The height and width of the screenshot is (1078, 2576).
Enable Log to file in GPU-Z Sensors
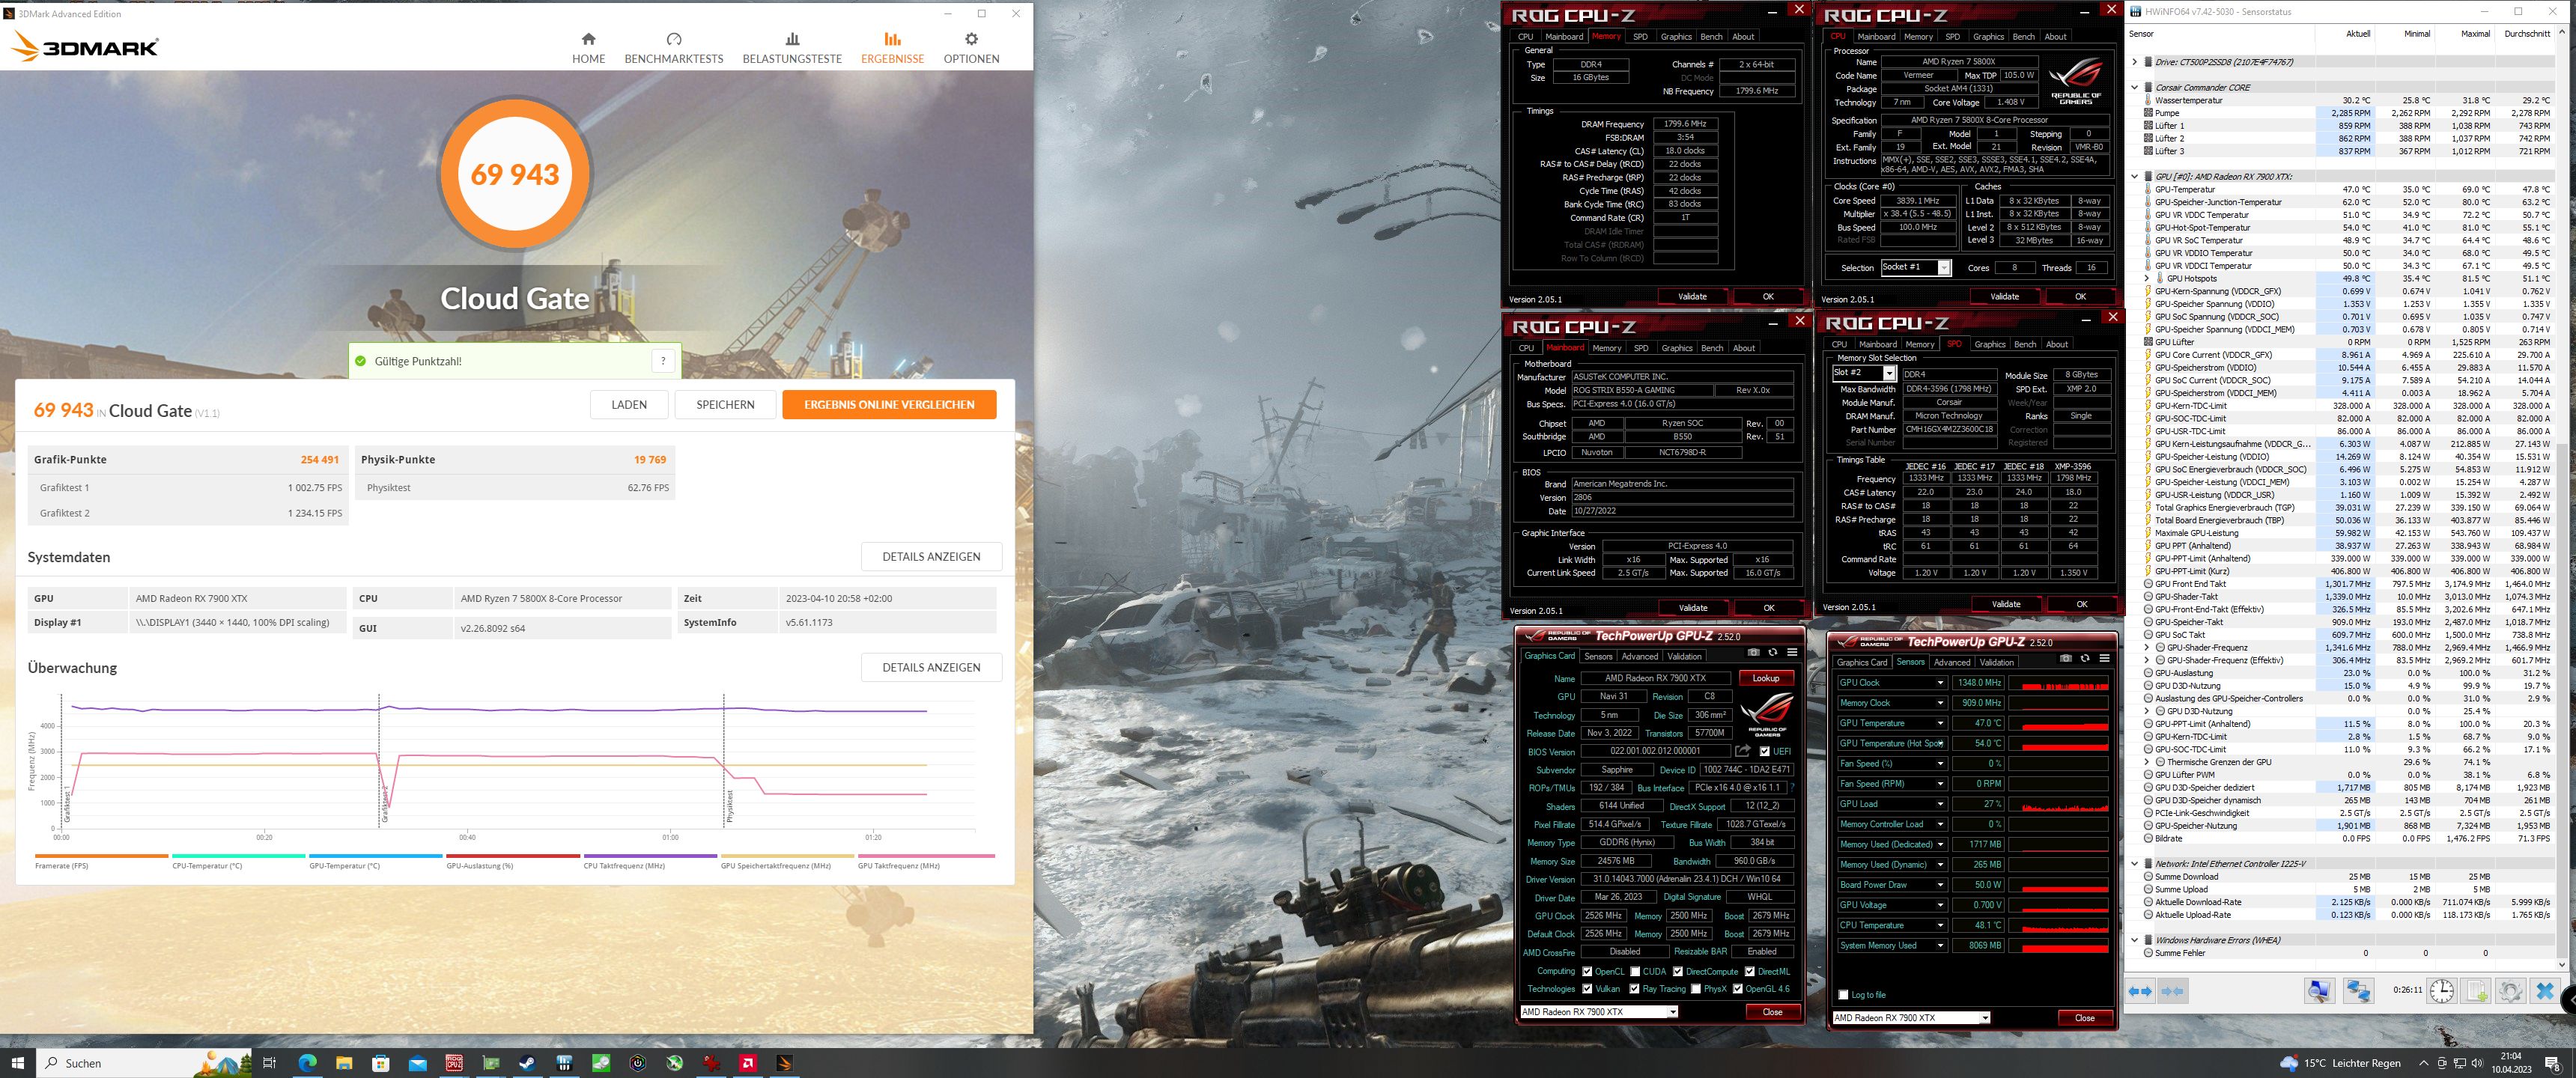click(x=1843, y=994)
